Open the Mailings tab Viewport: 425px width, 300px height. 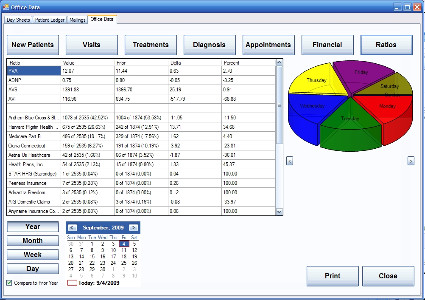77,20
